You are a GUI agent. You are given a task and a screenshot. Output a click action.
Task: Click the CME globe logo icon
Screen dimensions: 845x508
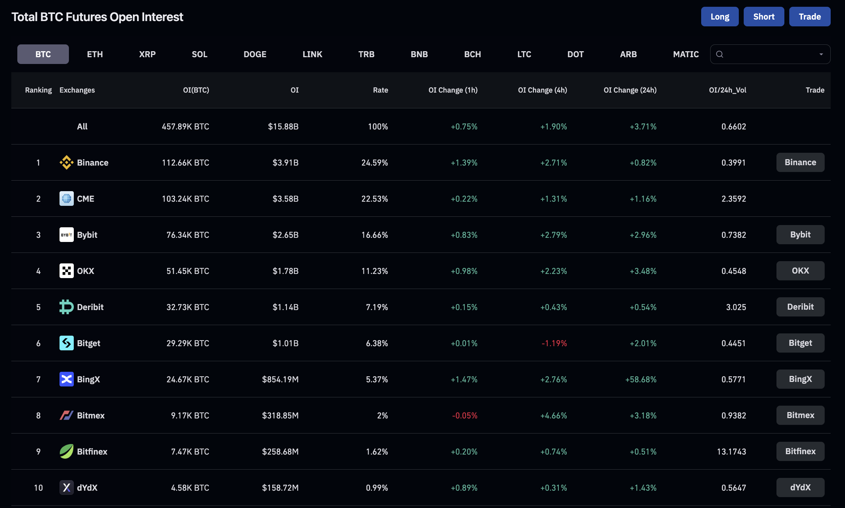(x=66, y=199)
